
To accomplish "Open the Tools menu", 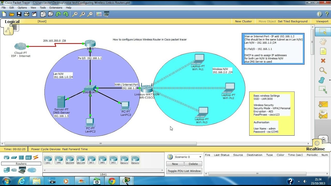I will pos(43,8).
